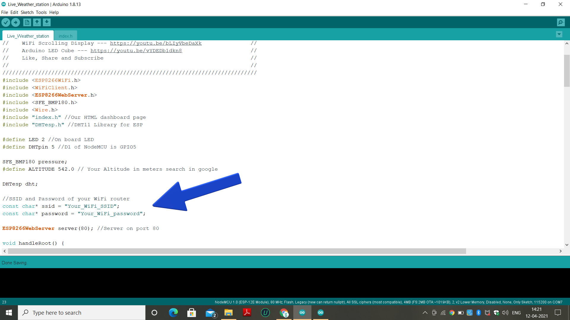Screen dimensions: 570x320
Task: Click the #include "DHTesp.h" line
Action: click(x=73, y=125)
